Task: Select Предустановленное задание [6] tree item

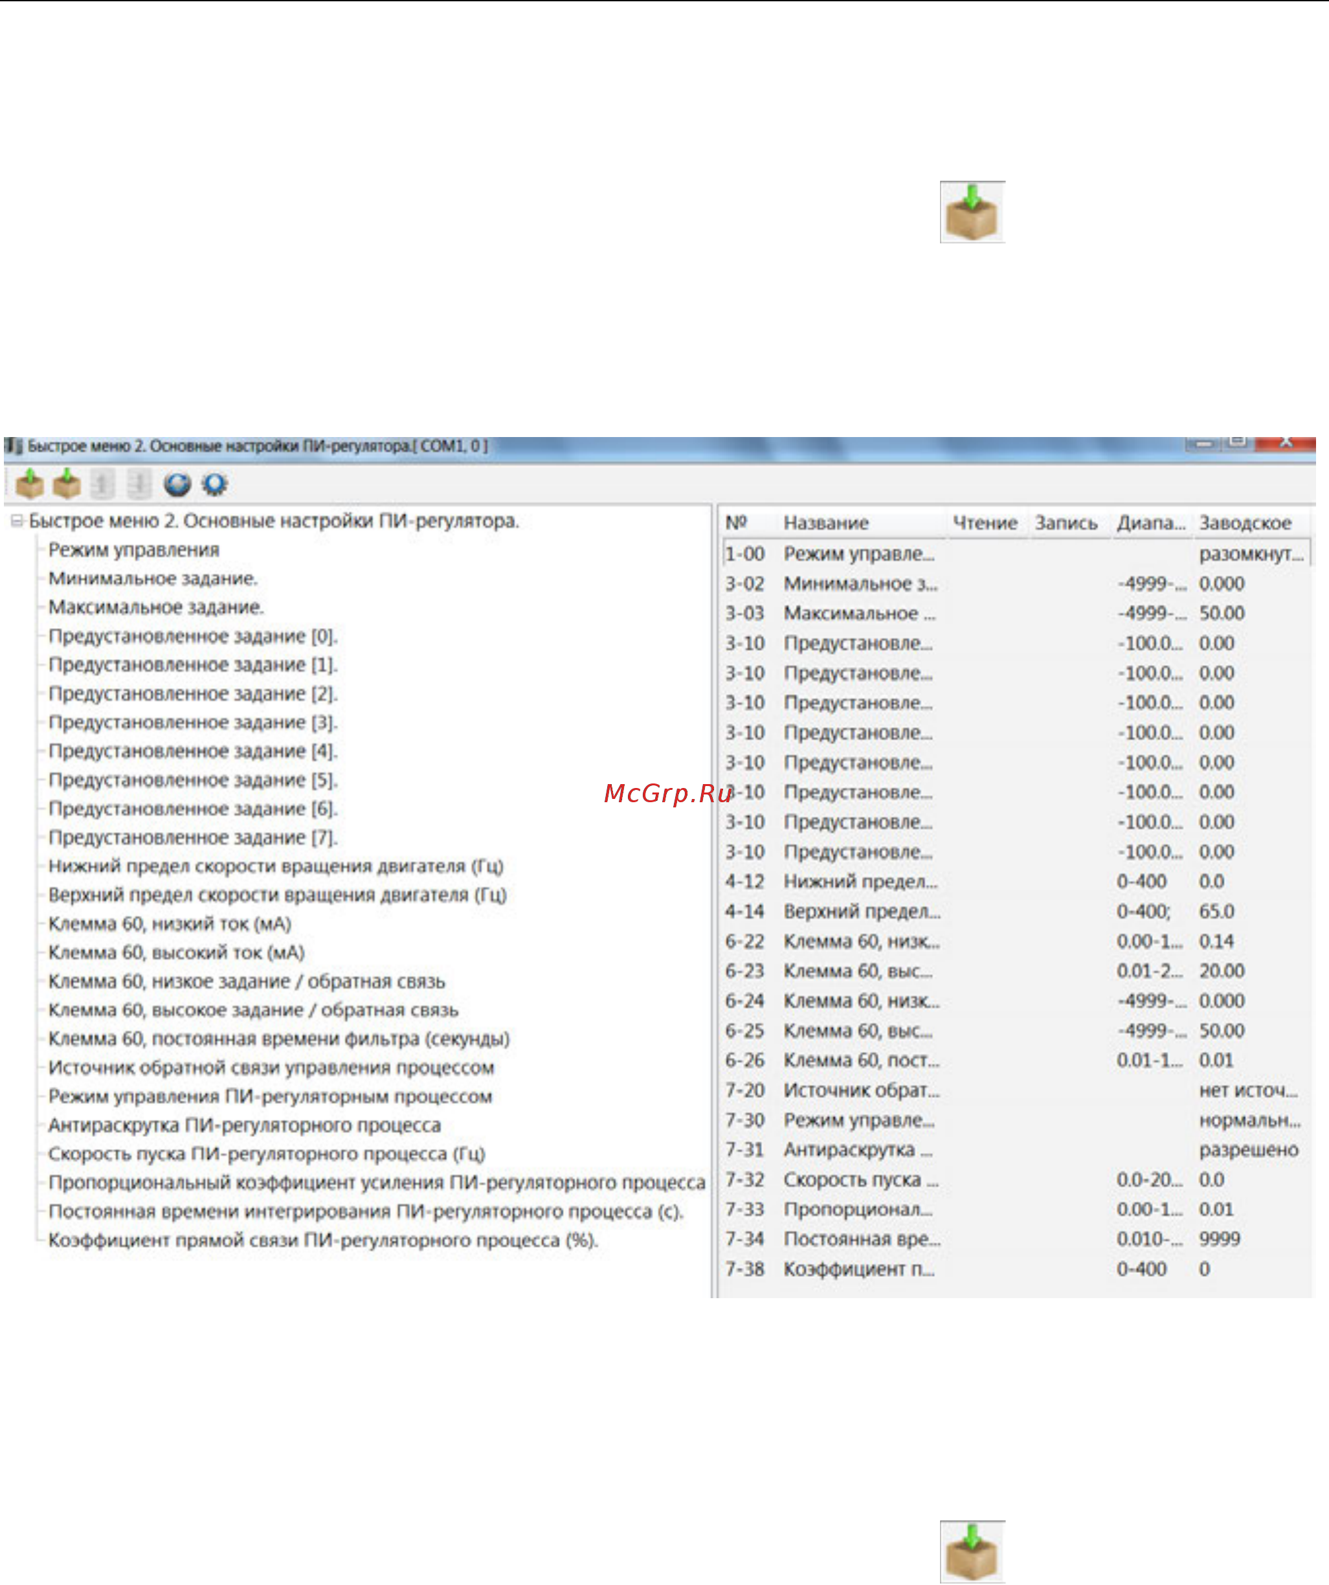Action: click(x=193, y=808)
